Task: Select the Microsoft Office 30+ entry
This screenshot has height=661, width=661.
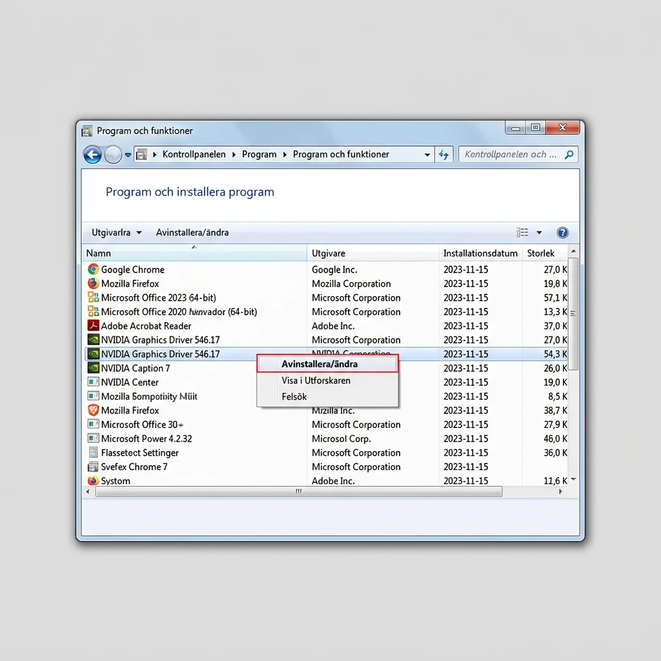Action: point(142,425)
